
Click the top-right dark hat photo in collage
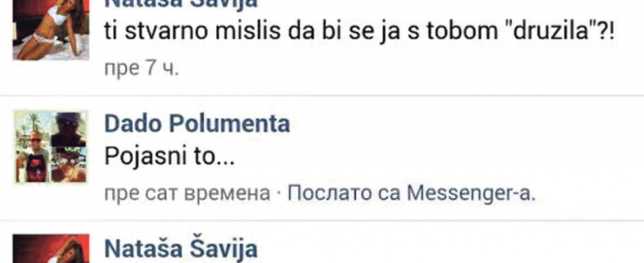[x=69, y=129]
